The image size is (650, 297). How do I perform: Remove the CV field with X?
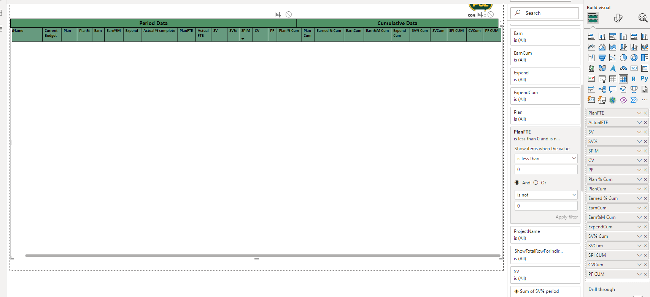[x=645, y=160]
